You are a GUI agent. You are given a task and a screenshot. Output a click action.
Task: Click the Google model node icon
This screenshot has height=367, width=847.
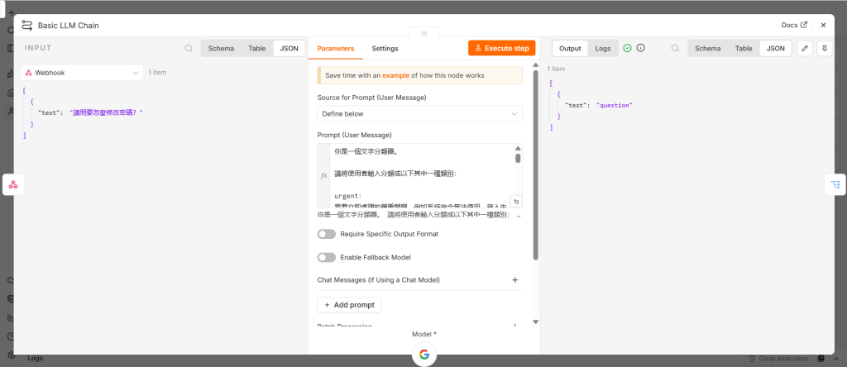(424, 354)
